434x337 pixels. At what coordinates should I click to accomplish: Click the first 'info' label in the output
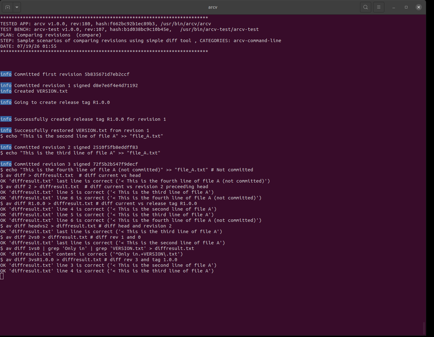pos(6,74)
